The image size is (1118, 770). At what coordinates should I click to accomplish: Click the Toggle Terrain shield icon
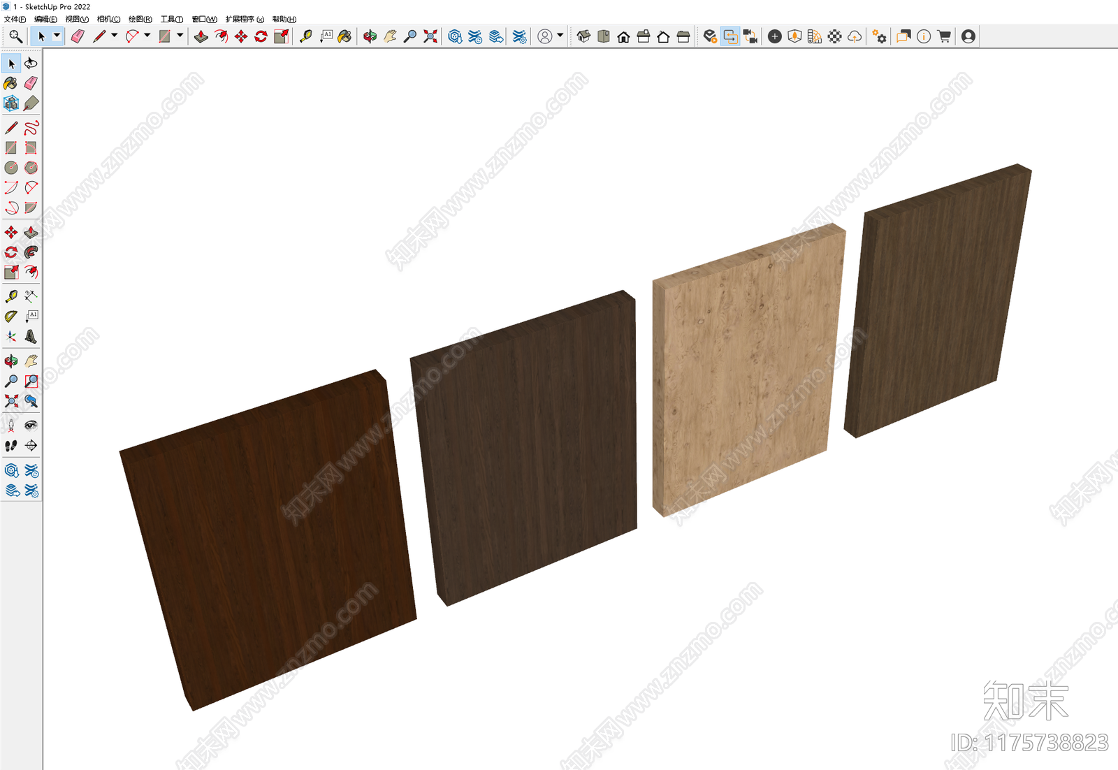794,36
